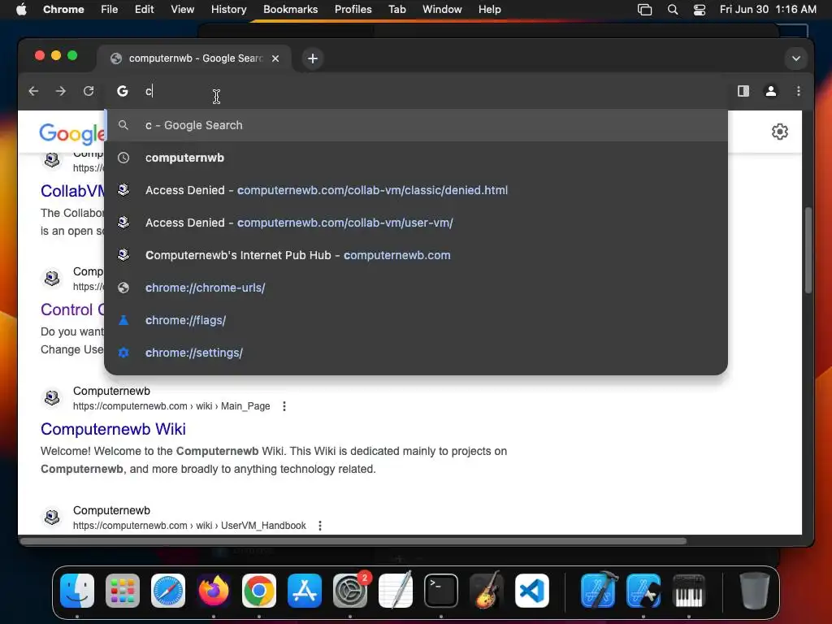This screenshot has height=624, width=832.
Task: Open the Apple menu
Action: click(20, 10)
